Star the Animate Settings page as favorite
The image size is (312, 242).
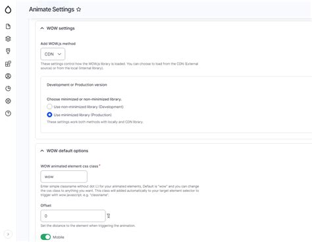(78, 9)
